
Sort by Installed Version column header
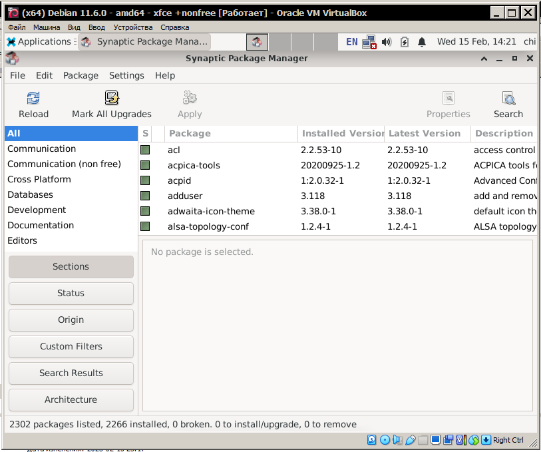[341, 134]
